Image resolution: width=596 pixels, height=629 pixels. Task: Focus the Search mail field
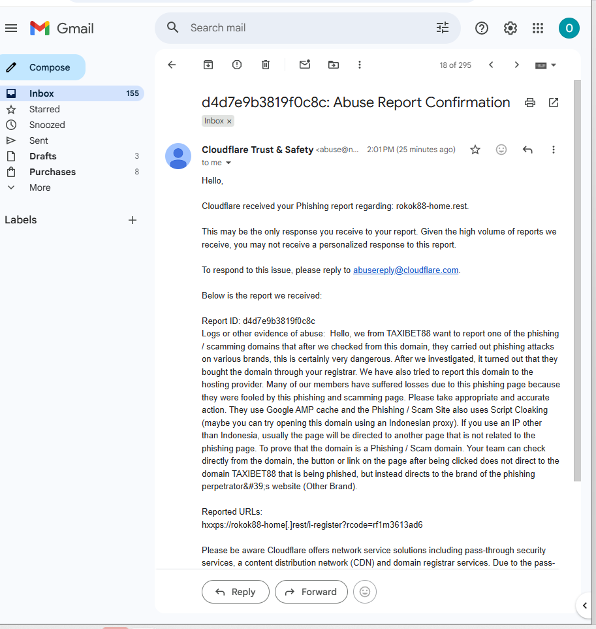(x=309, y=27)
